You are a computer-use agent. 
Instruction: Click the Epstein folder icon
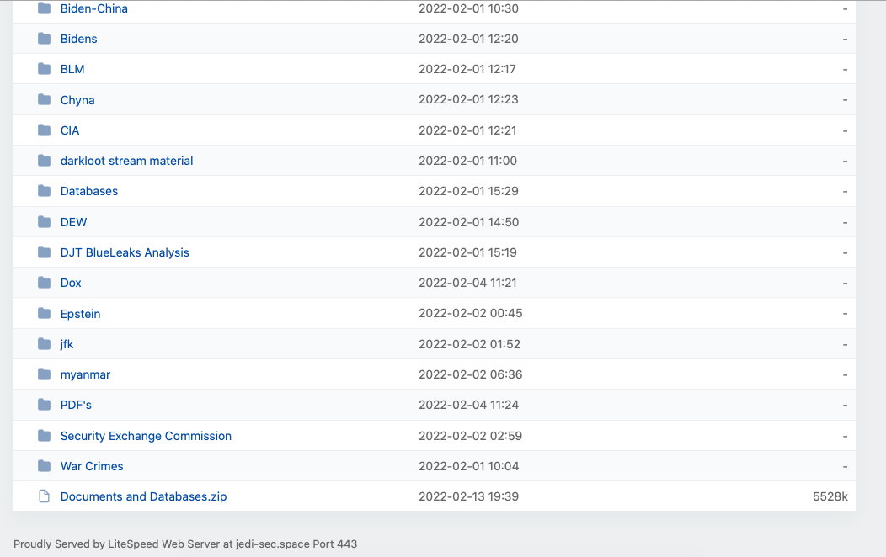click(44, 313)
